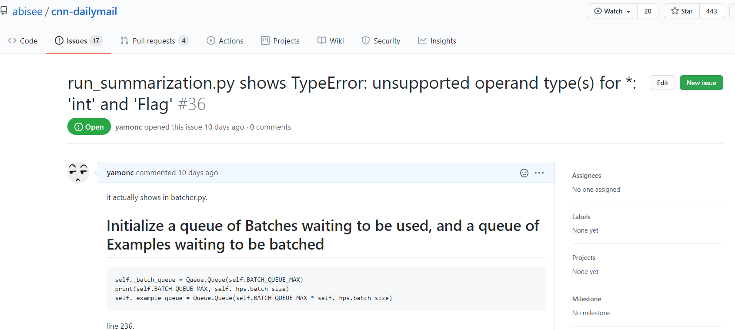The width and height of the screenshot is (735, 330).
Task: Click the Issues count badge 17
Action: point(96,41)
